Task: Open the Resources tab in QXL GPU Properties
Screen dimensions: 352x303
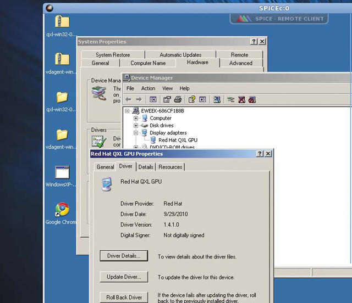Action: [170, 167]
